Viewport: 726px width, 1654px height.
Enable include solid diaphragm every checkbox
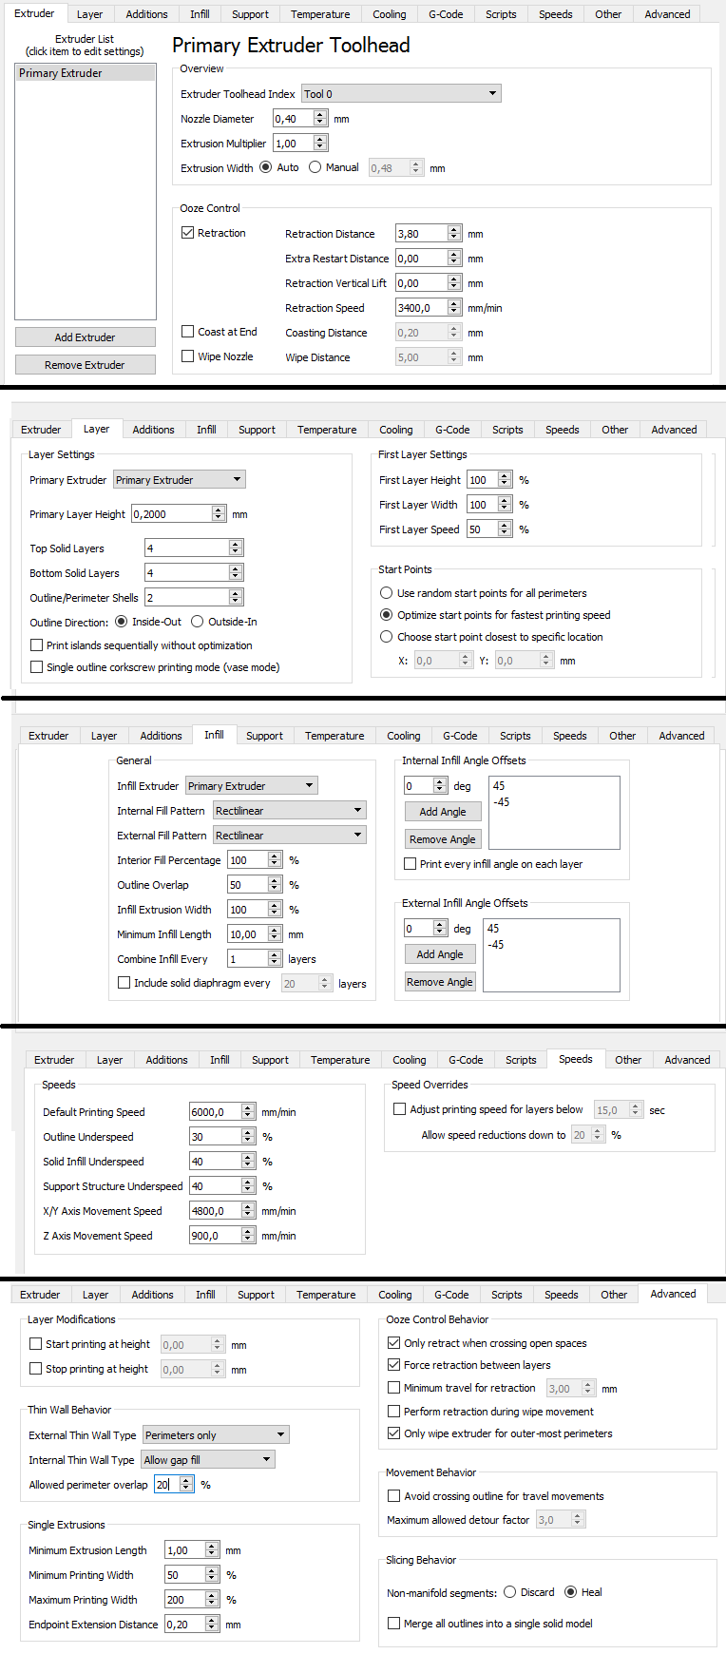pyautogui.click(x=124, y=983)
